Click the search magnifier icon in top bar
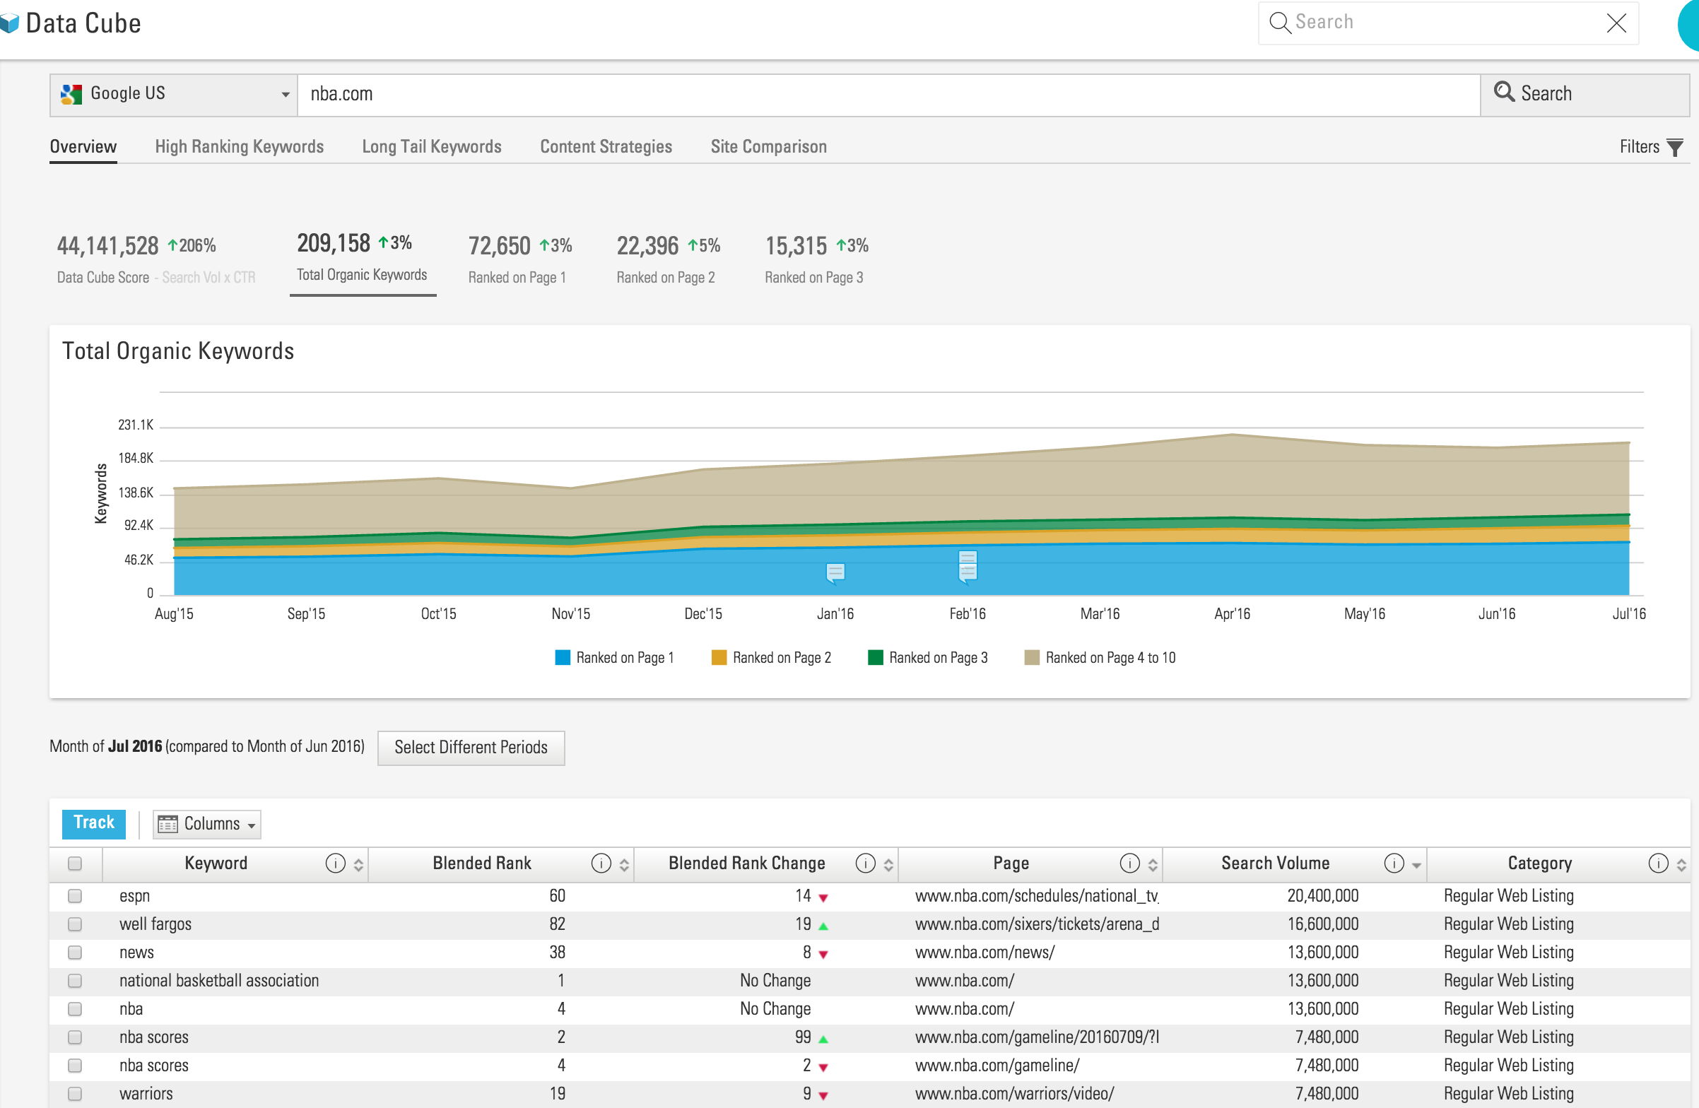Screen dimensions: 1699x1108 [x=1280, y=22]
